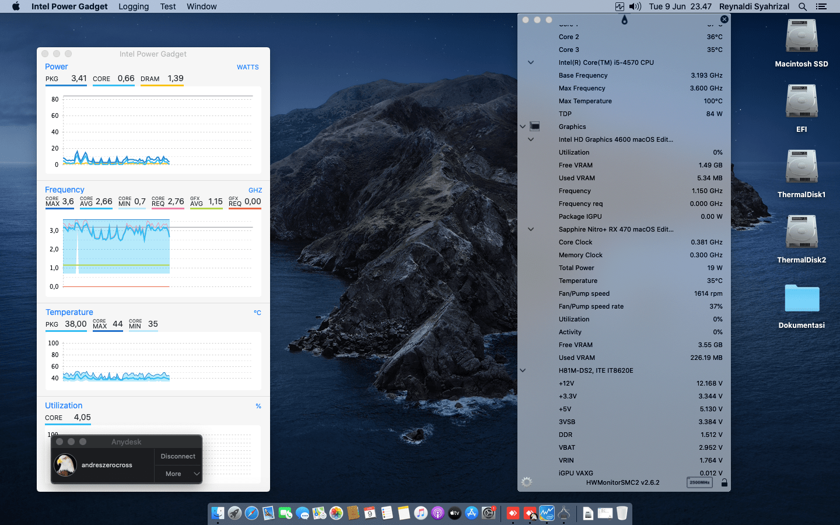Open the Apple menu
Screen dimensions: 840x525
click(x=16, y=6)
